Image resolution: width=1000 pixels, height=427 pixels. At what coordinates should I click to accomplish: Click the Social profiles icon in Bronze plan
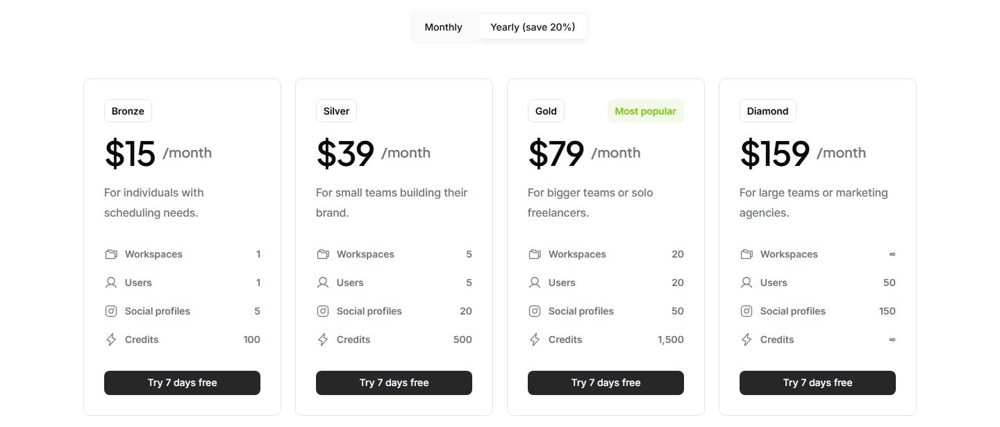point(111,311)
